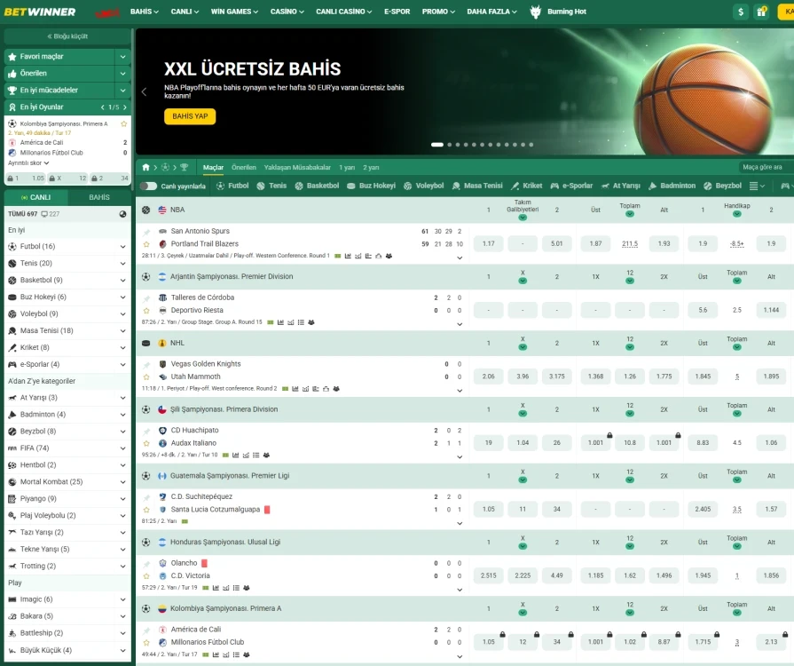Open the gift bonus icon
The width and height of the screenshot is (794, 666).
761,12
